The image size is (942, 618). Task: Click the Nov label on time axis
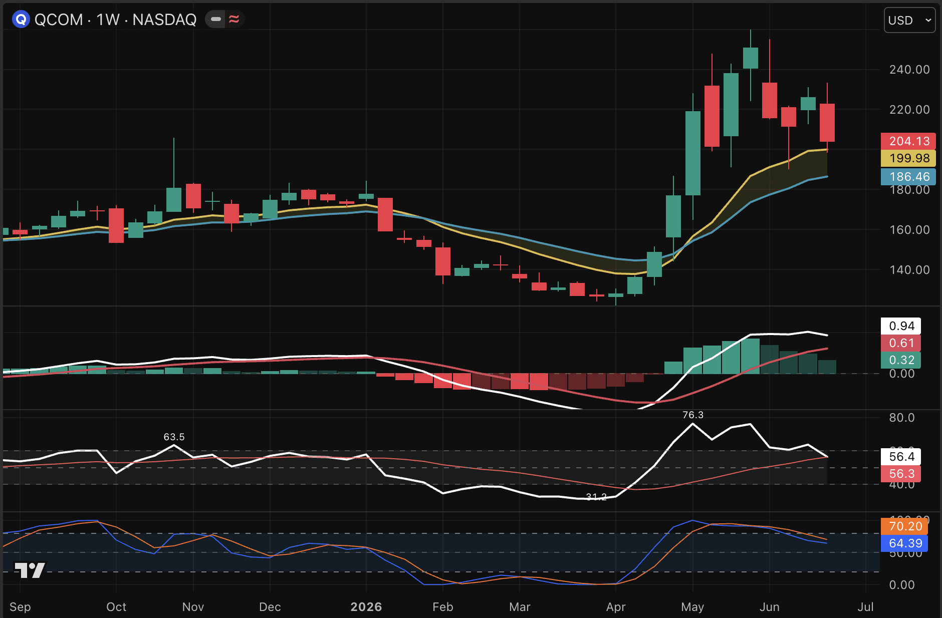tap(193, 607)
